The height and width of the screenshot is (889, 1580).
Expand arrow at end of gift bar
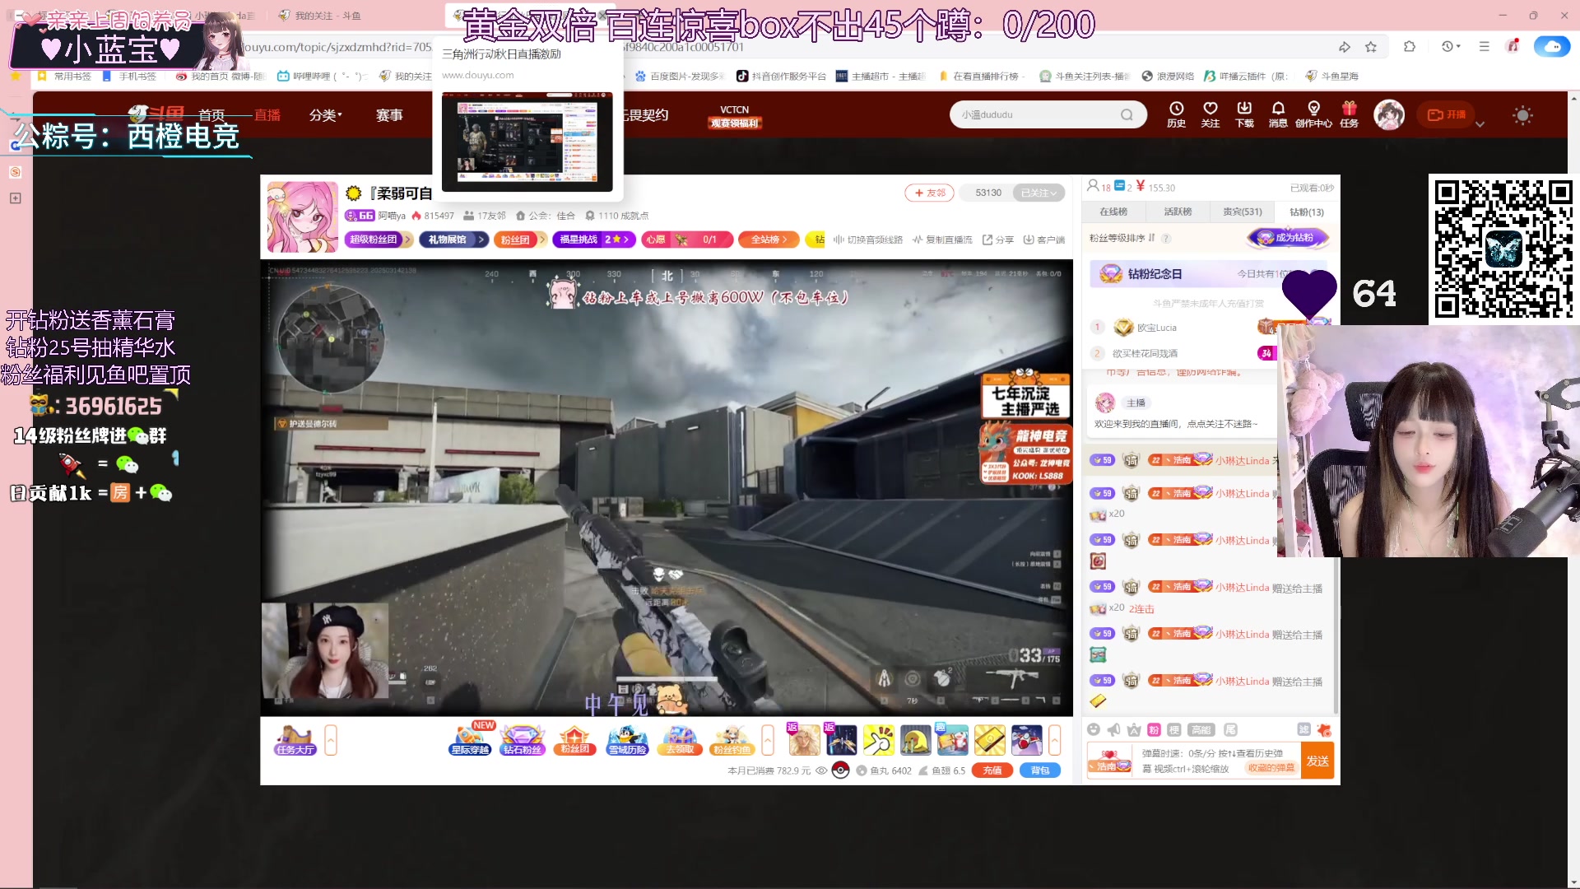tap(1054, 740)
